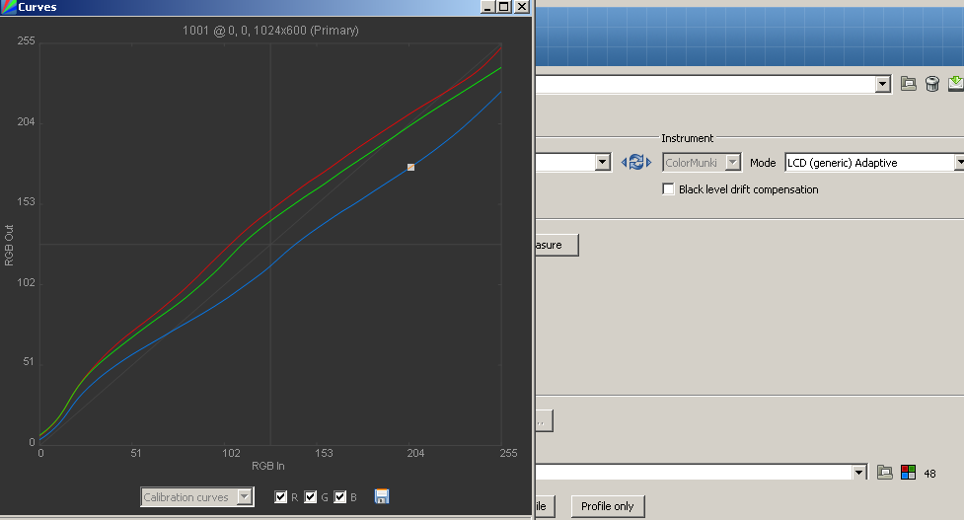This screenshot has height=520, width=964.
Task: Enable Black level drift compensation
Action: coord(668,189)
